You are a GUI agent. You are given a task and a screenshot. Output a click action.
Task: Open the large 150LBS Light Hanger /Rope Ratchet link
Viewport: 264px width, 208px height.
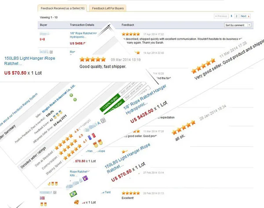click(x=29, y=61)
